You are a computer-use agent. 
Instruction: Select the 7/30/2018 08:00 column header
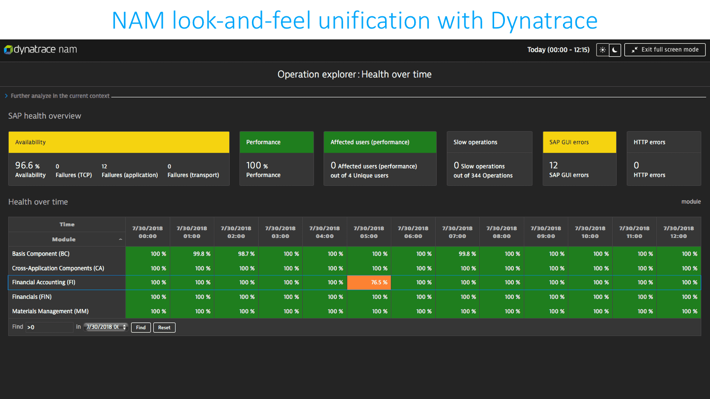[502, 232]
